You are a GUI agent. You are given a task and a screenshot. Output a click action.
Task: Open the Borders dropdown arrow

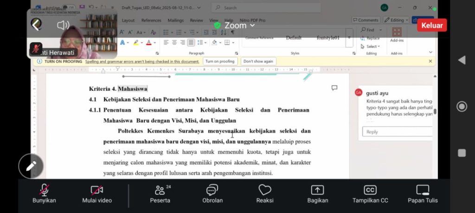pyautogui.click(x=233, y=42)
